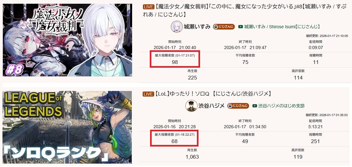Open the League of Legends stream thumbnail
Screen dimensions: 352x167
point(67,127)
